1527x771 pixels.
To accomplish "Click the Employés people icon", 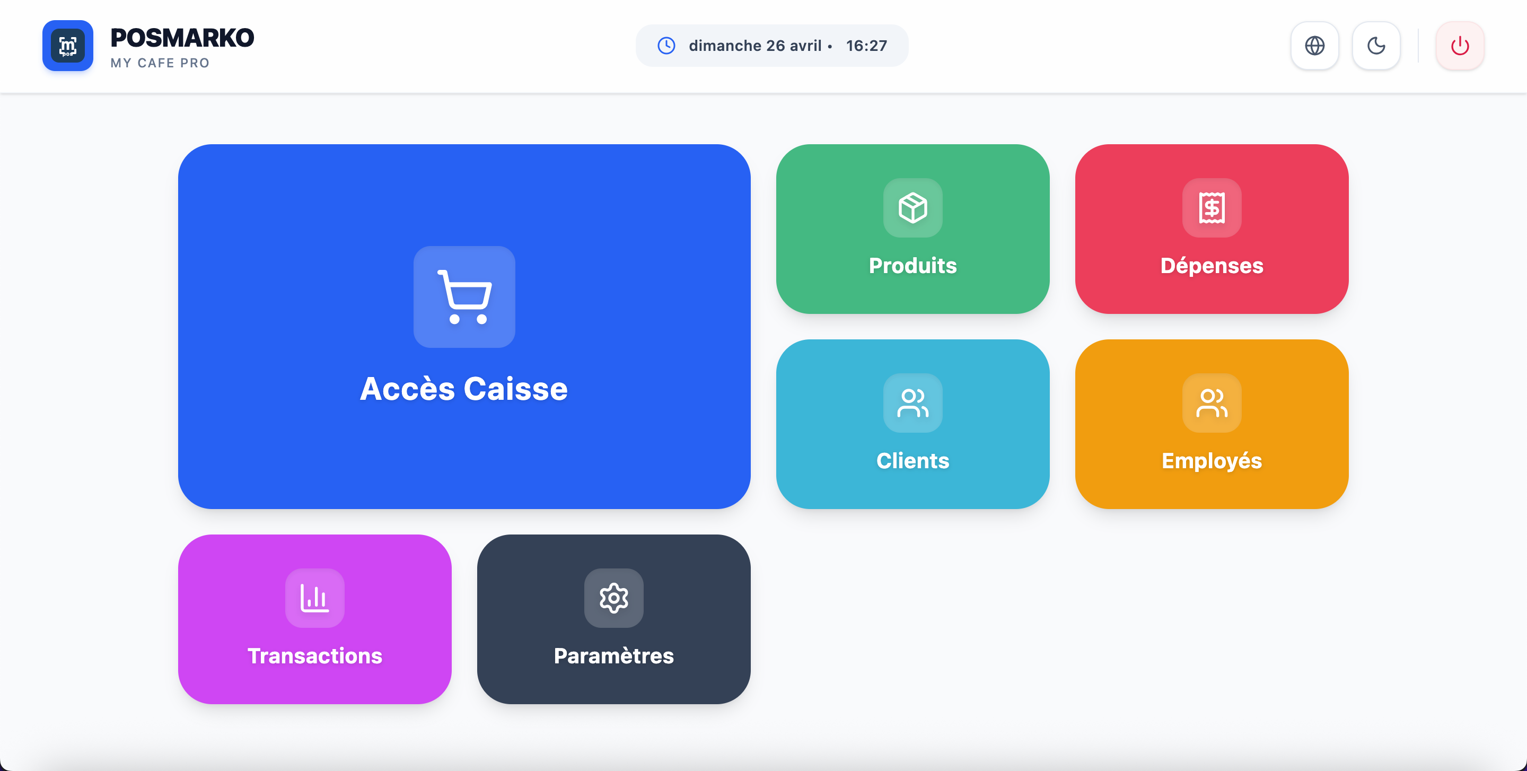I will pos(1212,403).
